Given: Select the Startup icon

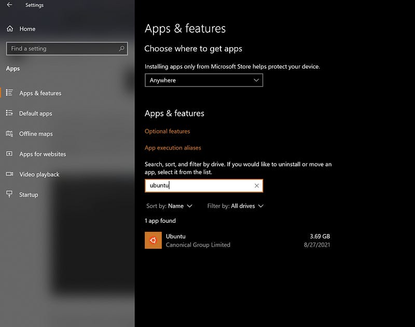Looking at the screenshot, I should pos(9,194).
